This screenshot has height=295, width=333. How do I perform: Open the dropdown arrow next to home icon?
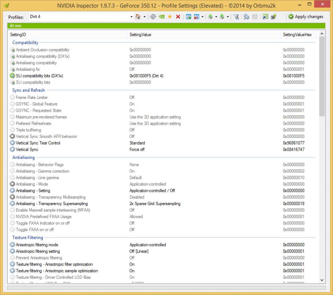pyautogui.click(x=145, y=17)
